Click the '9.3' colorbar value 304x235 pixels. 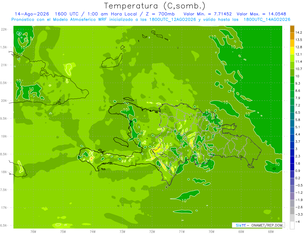298,83
